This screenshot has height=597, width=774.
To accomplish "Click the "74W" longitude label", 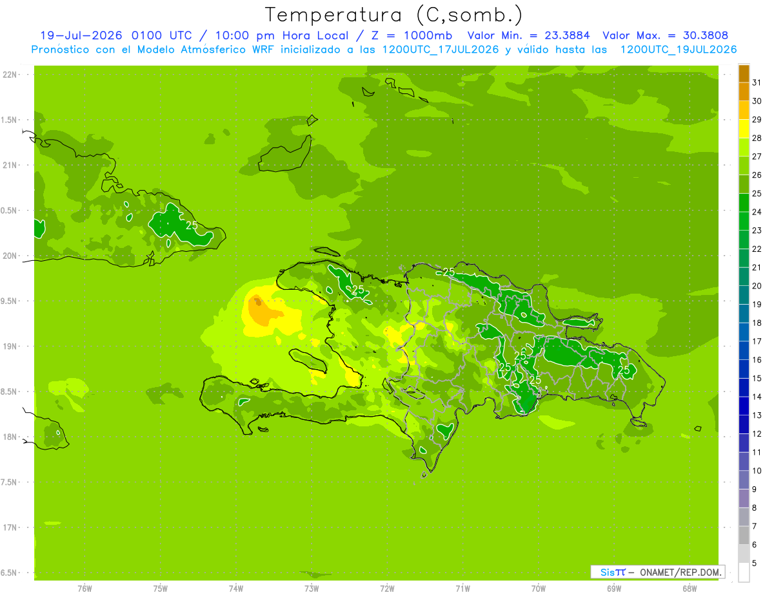I will coord(236,588).
